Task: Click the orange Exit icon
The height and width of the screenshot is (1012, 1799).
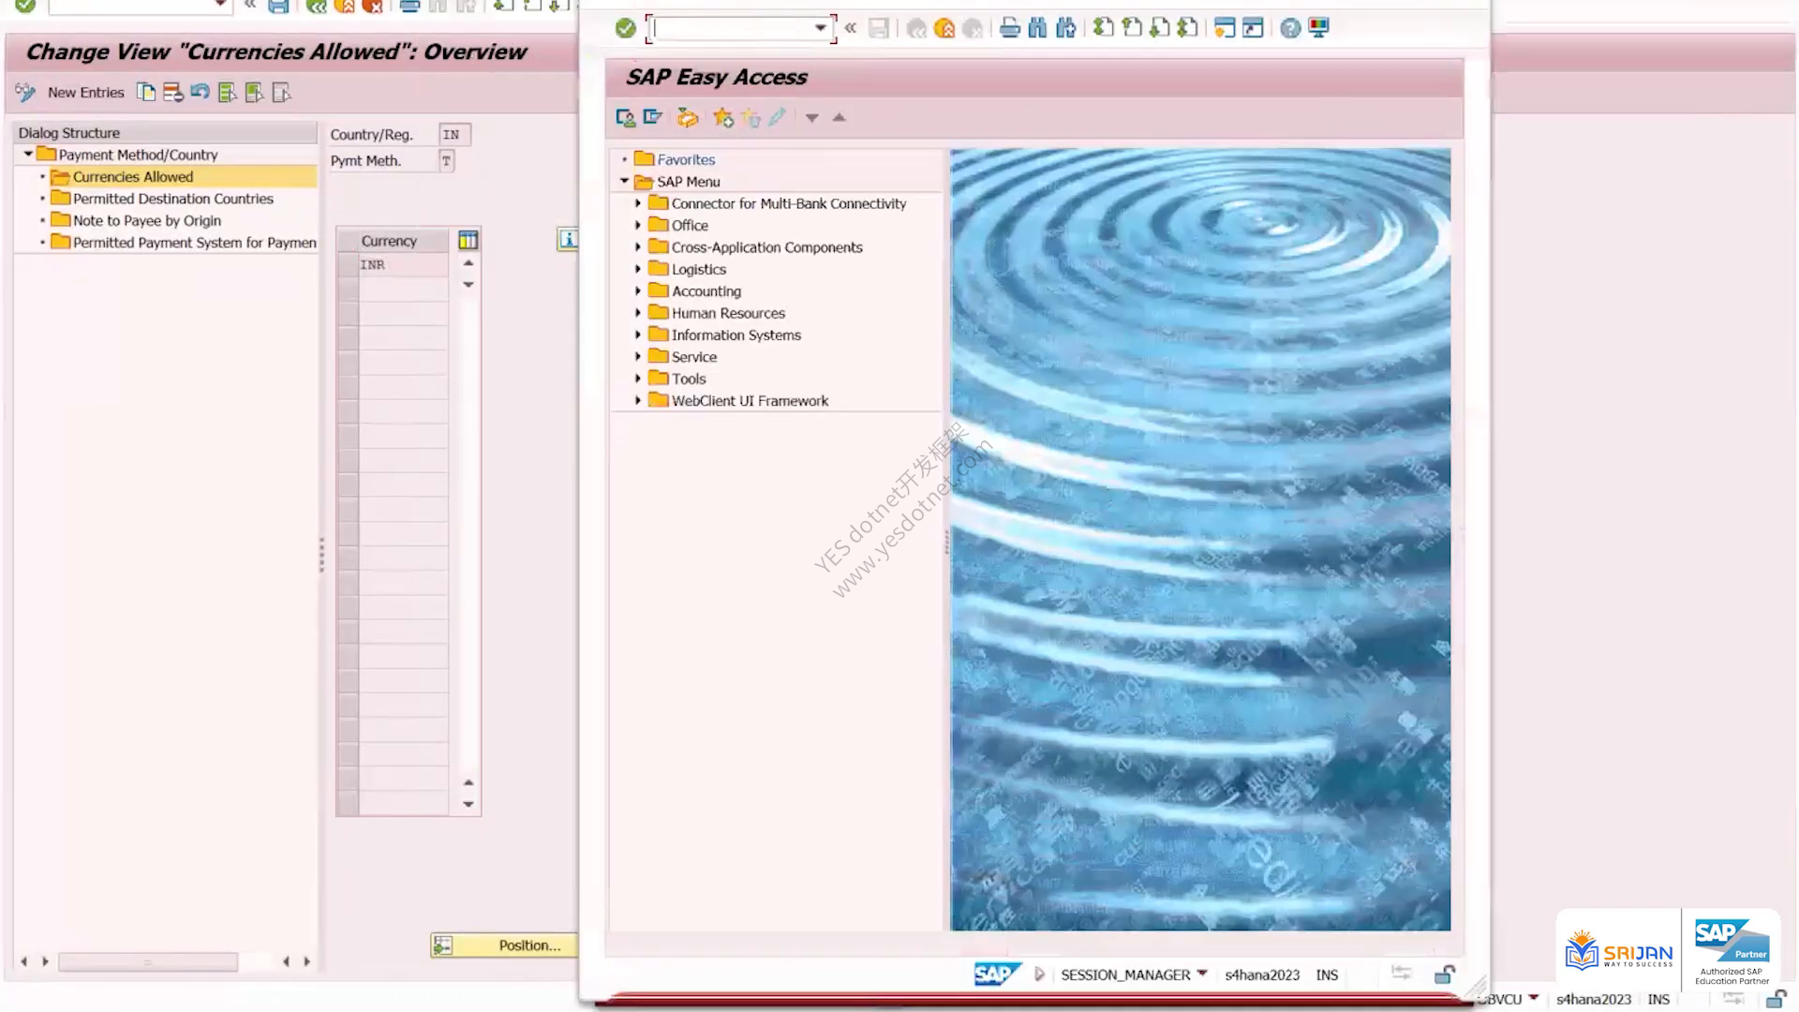Action: 944,28
